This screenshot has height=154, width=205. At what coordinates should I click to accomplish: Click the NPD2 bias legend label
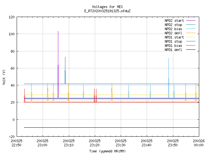coord(173,29)
